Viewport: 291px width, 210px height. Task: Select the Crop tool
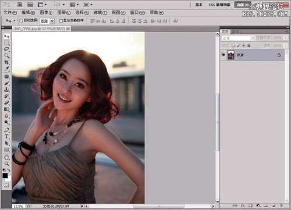(x=6, y=62)
